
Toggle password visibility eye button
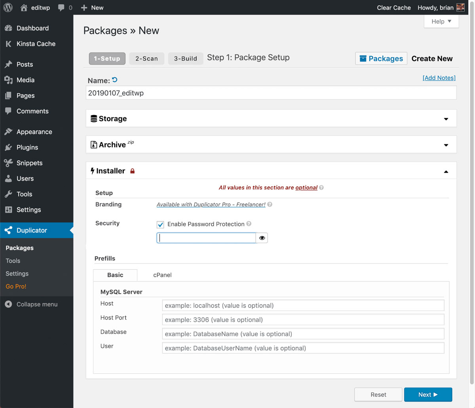pos(262,238)
